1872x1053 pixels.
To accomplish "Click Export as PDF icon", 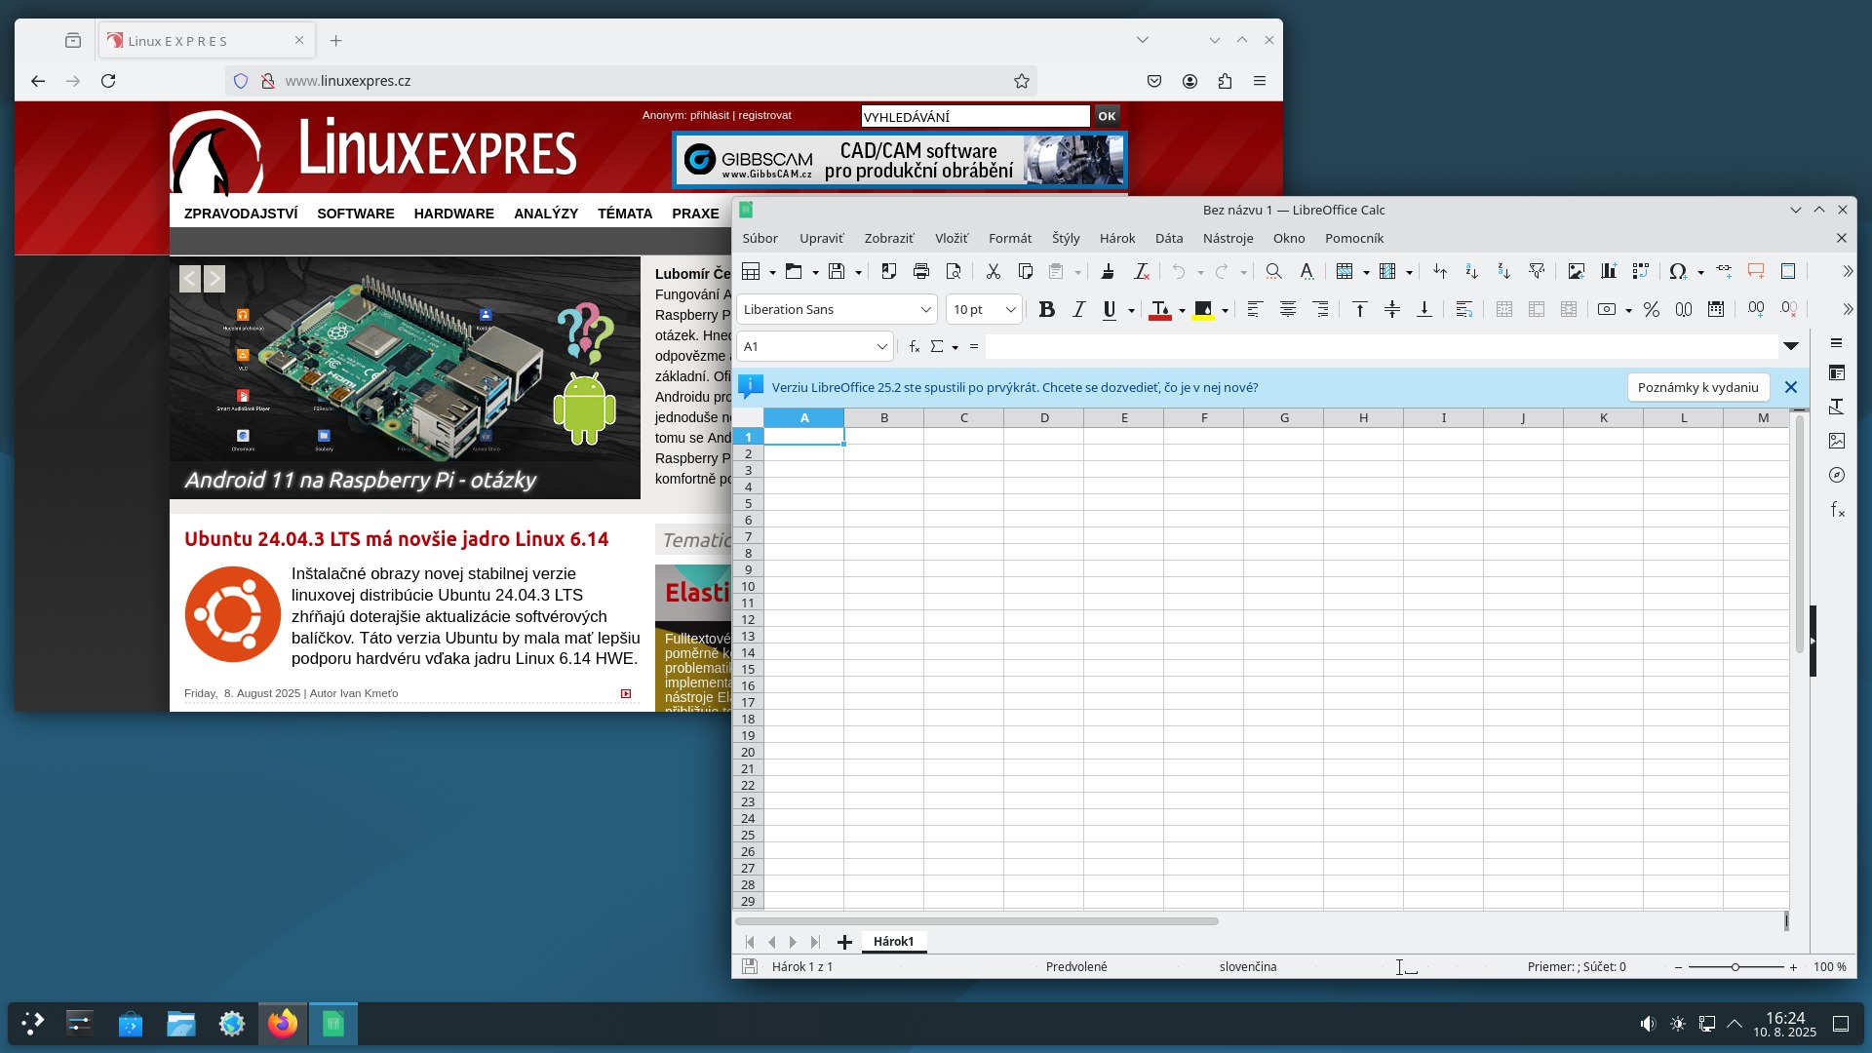I will [x=888, y=272].
